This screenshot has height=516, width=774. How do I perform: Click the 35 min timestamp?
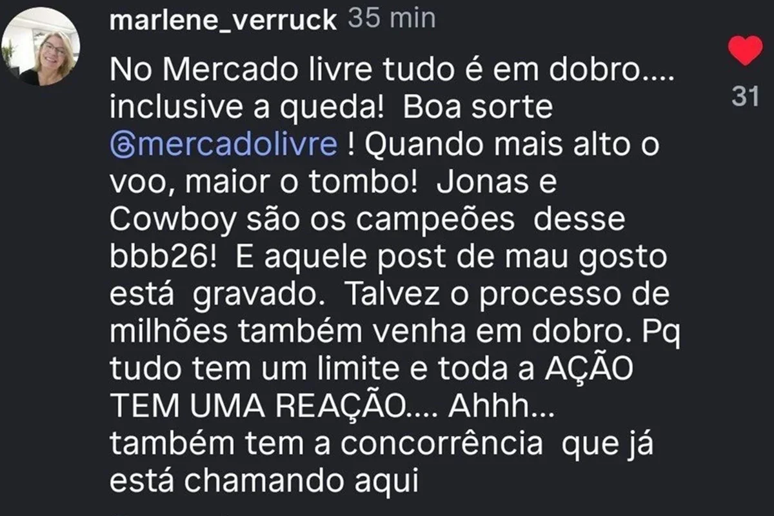pyautogui.click(x=392, y=19)
